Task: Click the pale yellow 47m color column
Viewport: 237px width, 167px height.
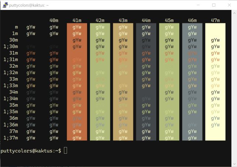Action: coord(215,81)
